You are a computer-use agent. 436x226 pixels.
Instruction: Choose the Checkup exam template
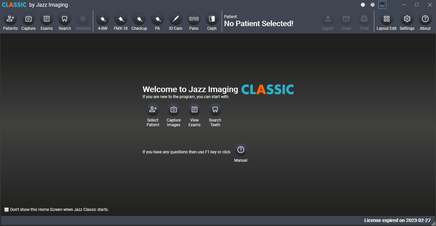tap(139, 19)
